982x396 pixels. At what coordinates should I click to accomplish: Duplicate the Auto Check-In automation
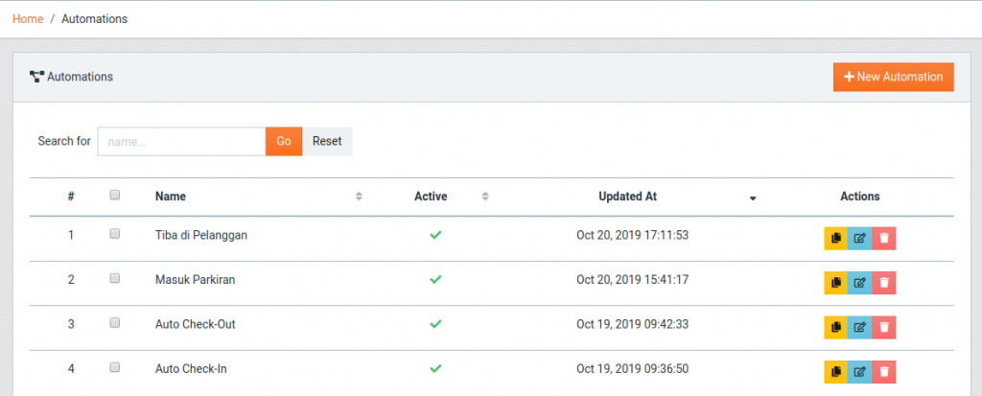pos(835,372)
